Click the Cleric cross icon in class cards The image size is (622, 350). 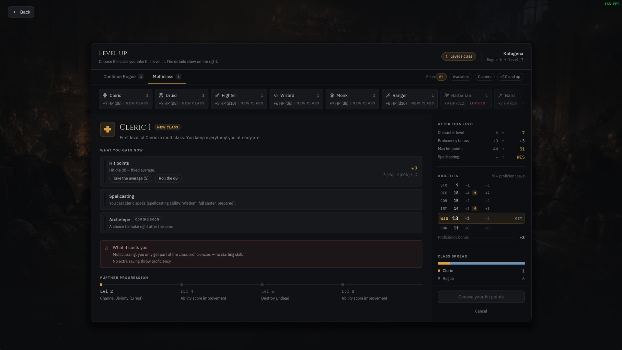pos(105,95)
